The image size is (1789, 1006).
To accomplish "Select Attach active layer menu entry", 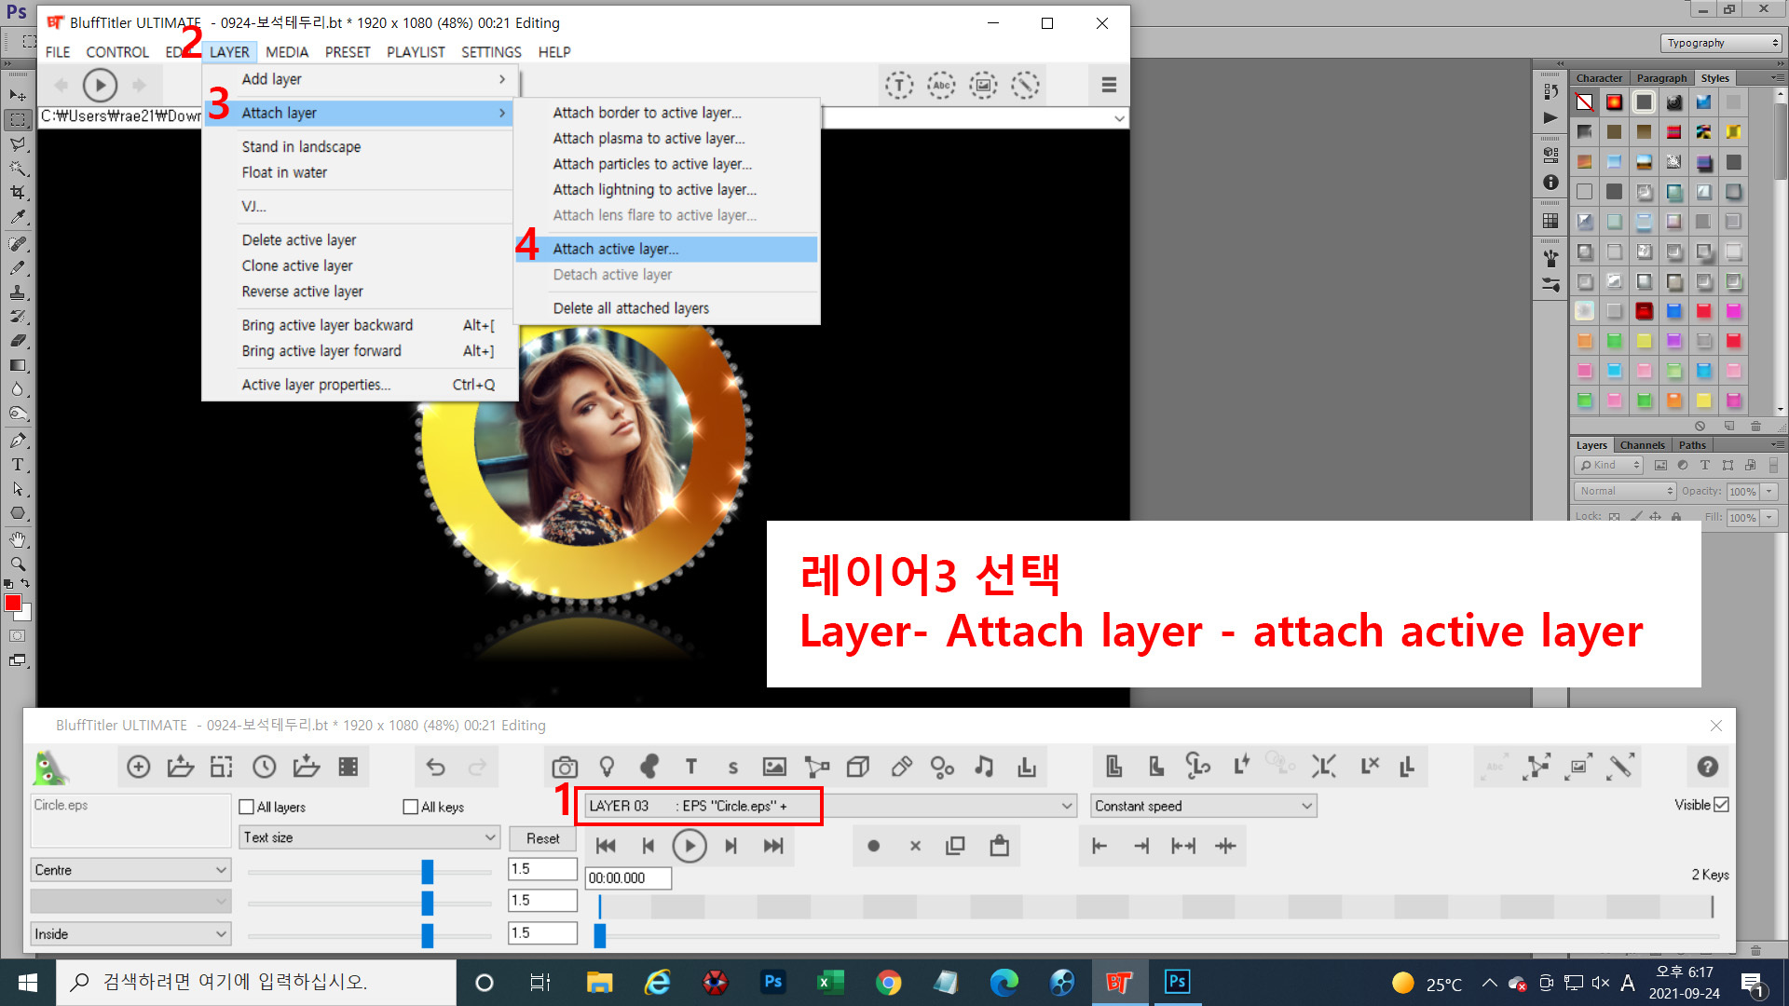I will [x=615, y=249].
